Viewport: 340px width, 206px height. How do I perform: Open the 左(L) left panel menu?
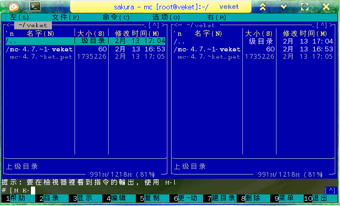(19, 17)
